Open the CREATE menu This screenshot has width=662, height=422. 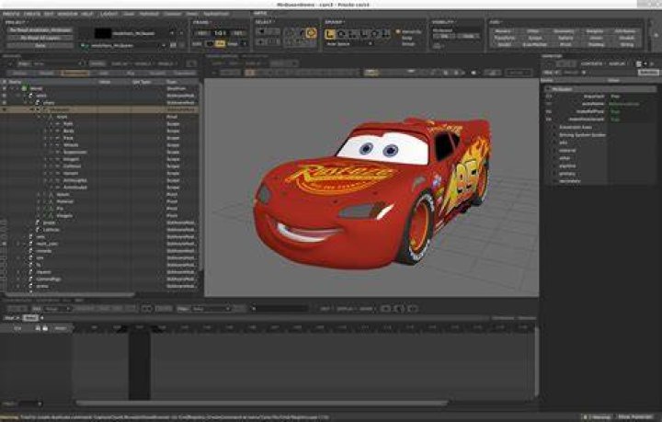pos(32,14)
